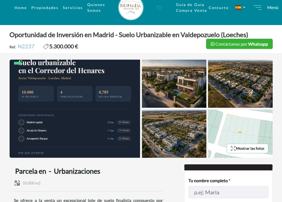Open Servicios menu item
This screenshot has height=202, width=282.
(72, 8)
